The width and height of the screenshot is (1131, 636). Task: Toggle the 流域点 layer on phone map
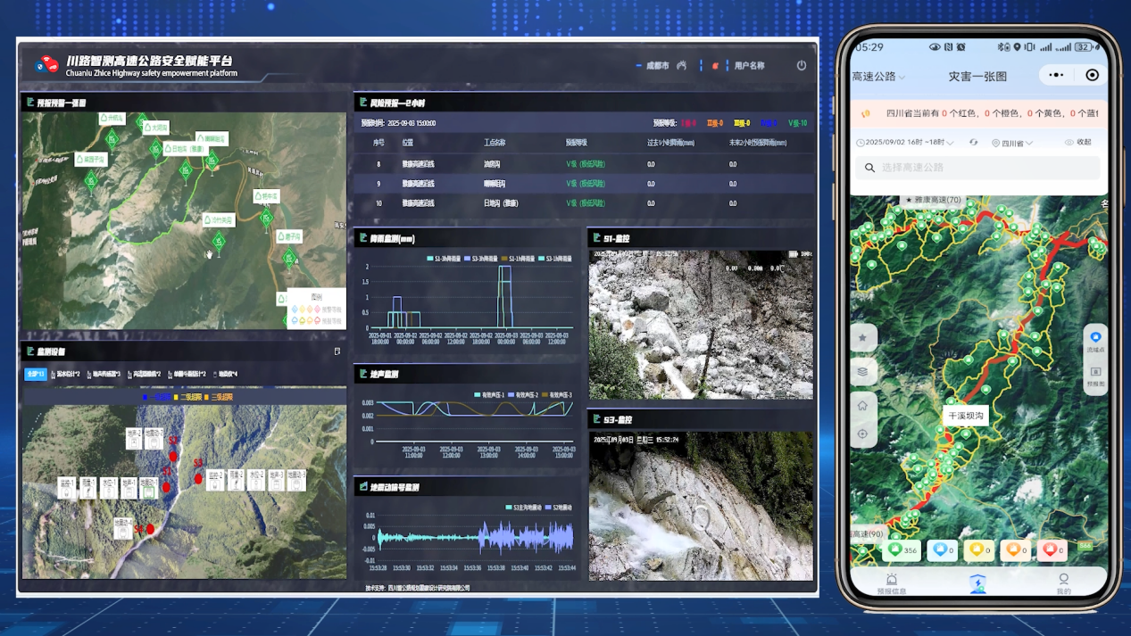click(x=1095, y=342)
